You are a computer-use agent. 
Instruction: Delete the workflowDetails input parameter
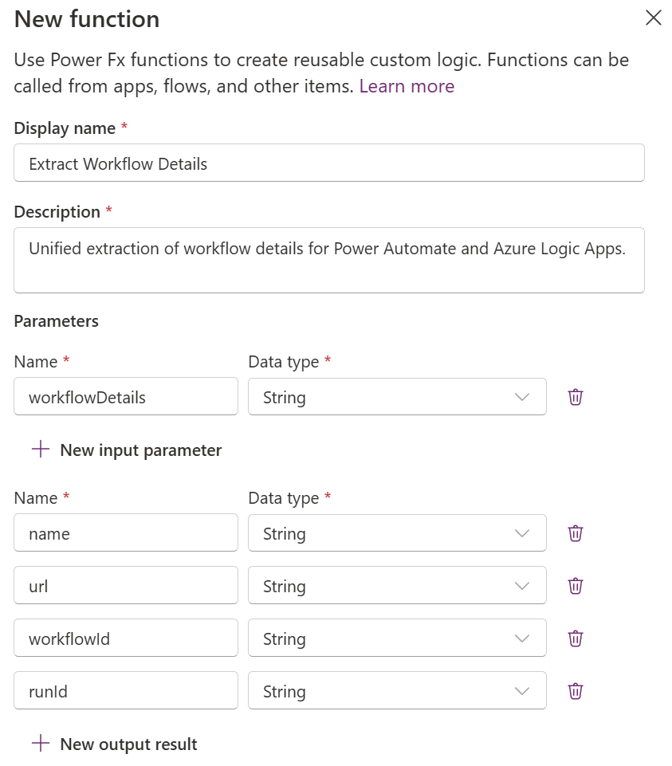[x=576, y=397]
